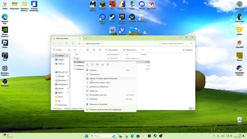The image size is (247, 139).
Task: Open the Epic Games Launcher desktop icon
Action: pyautogui.click(x=122, y=19)
